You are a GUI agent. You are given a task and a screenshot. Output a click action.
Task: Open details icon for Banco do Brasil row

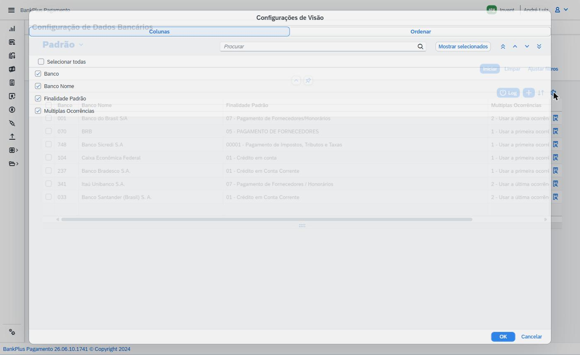tap(556, 118)
